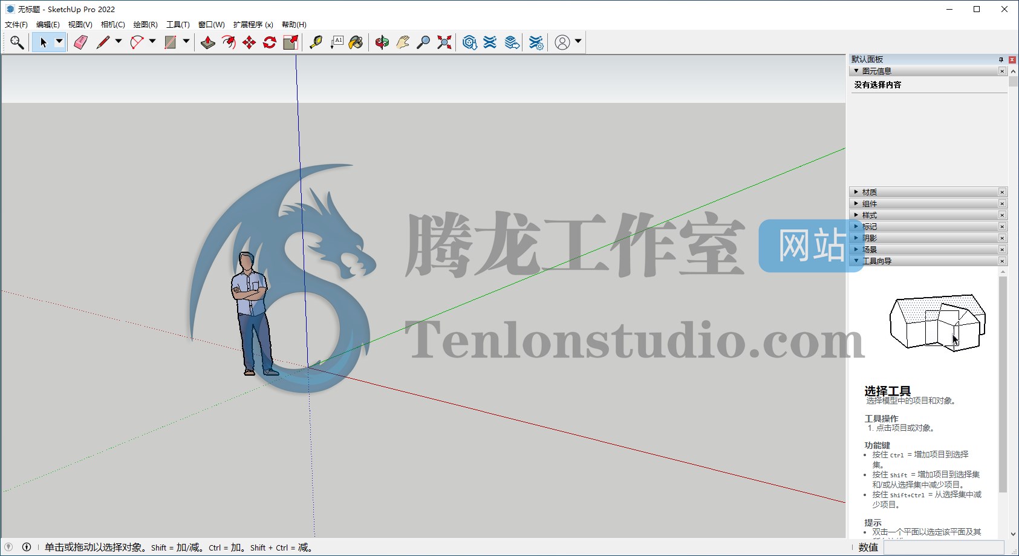Click the 没有选择内容 text
The height and width of the screenshot is (556, 1019).
(877, 85)
